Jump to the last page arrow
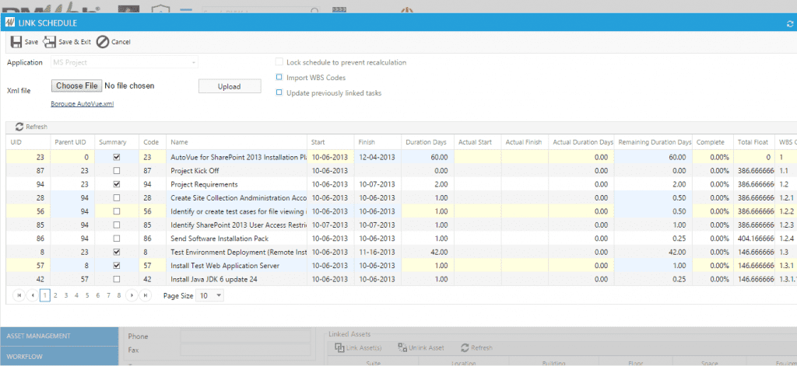 click(x=146, y=295)
